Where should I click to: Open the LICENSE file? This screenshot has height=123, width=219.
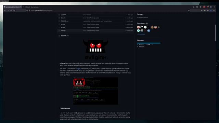64,15
